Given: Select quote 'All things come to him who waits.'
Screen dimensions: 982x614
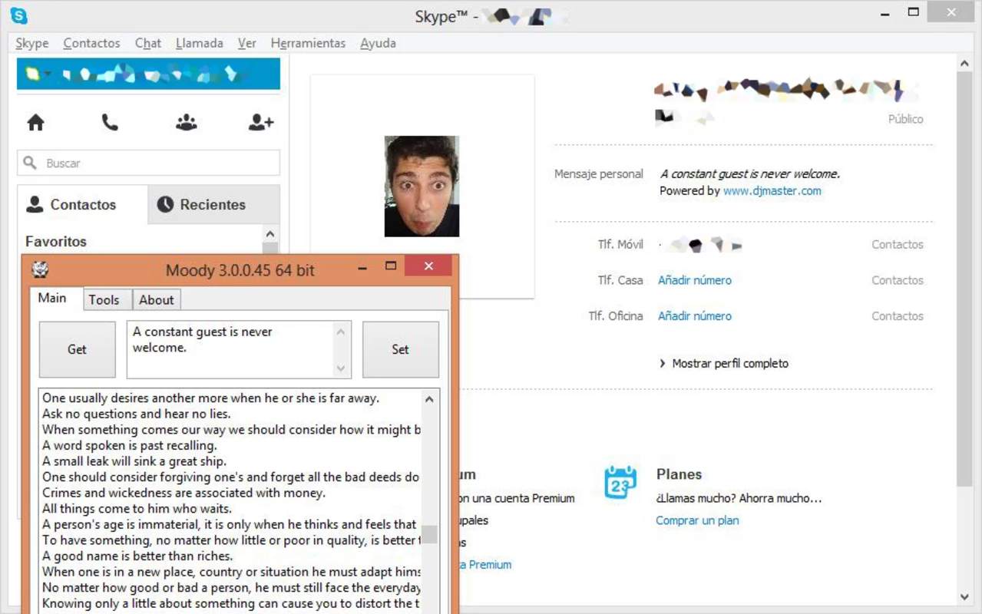Looking at the screenshot, I should point(137,508).
